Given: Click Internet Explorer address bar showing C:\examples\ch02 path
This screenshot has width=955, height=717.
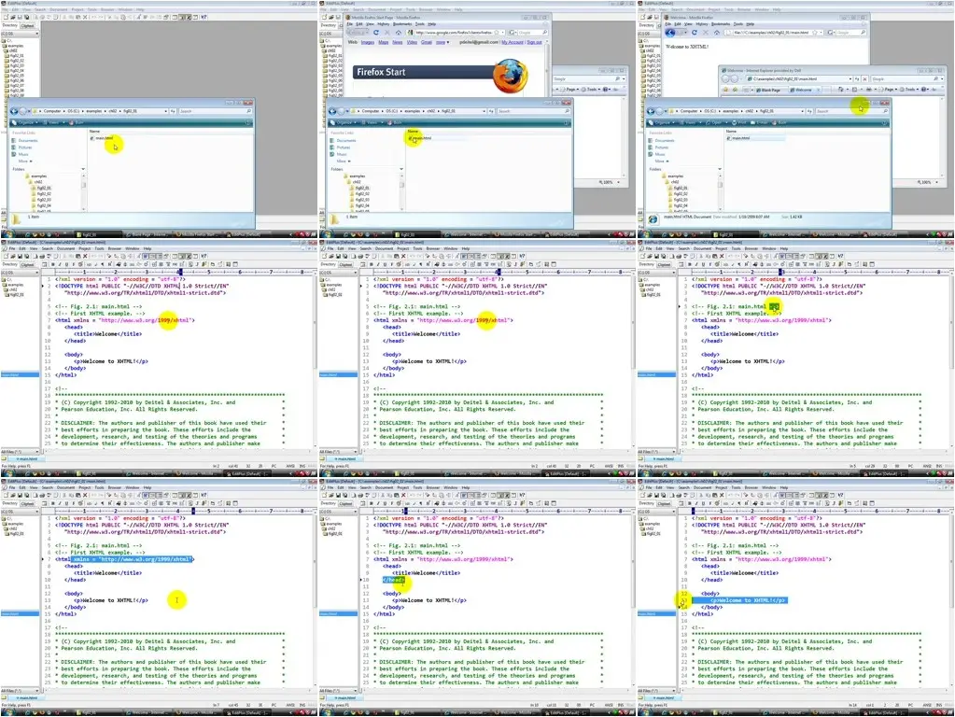Looking at the screenshot, I should tap(798, 79).
